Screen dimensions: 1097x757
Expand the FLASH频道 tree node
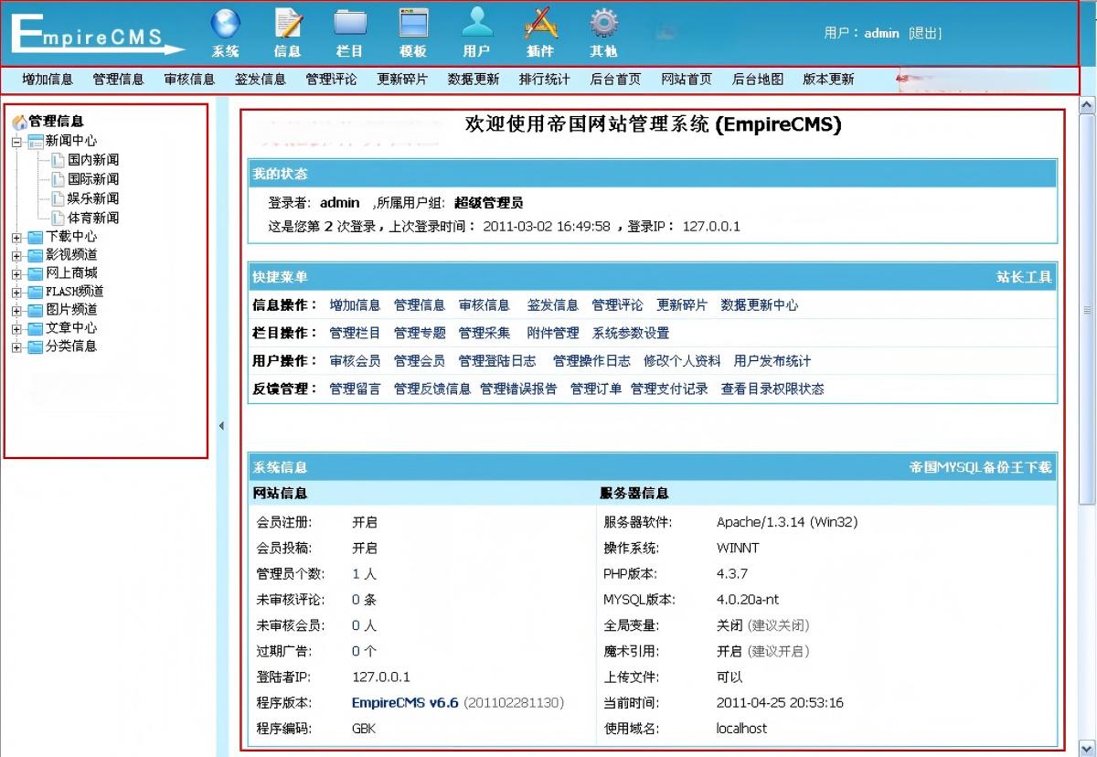point(16,293)
